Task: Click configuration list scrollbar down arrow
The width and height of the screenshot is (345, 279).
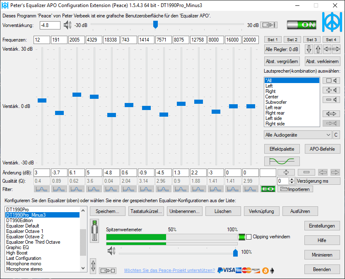Action: [x=83, y=268]
